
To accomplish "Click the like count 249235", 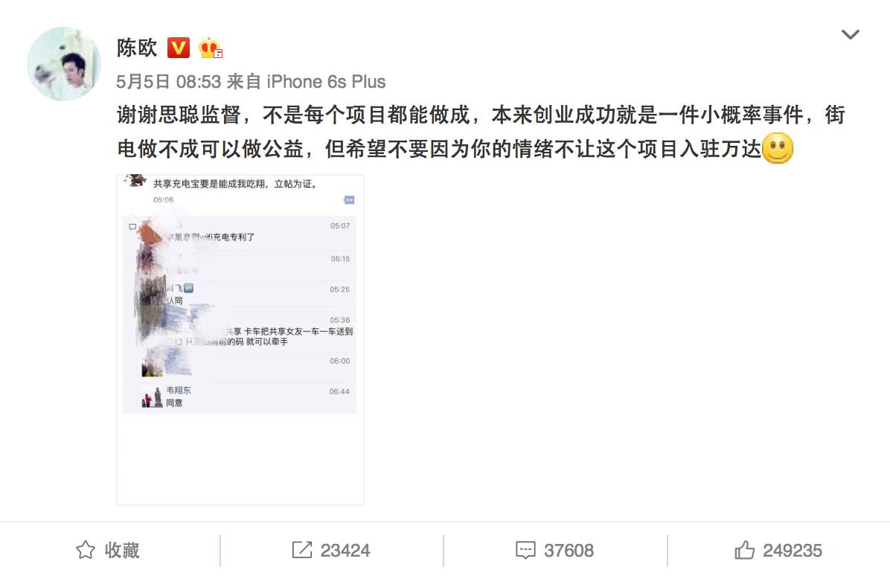I will click(793, 551).
